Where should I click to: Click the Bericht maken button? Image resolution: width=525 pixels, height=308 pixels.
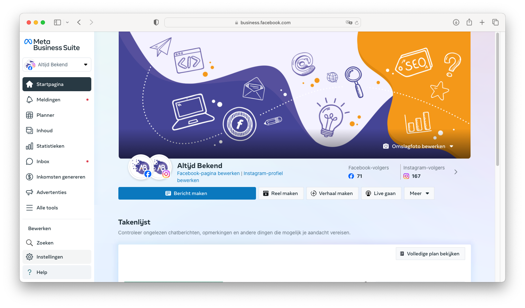pyautogui.click(x=187, y=193)
